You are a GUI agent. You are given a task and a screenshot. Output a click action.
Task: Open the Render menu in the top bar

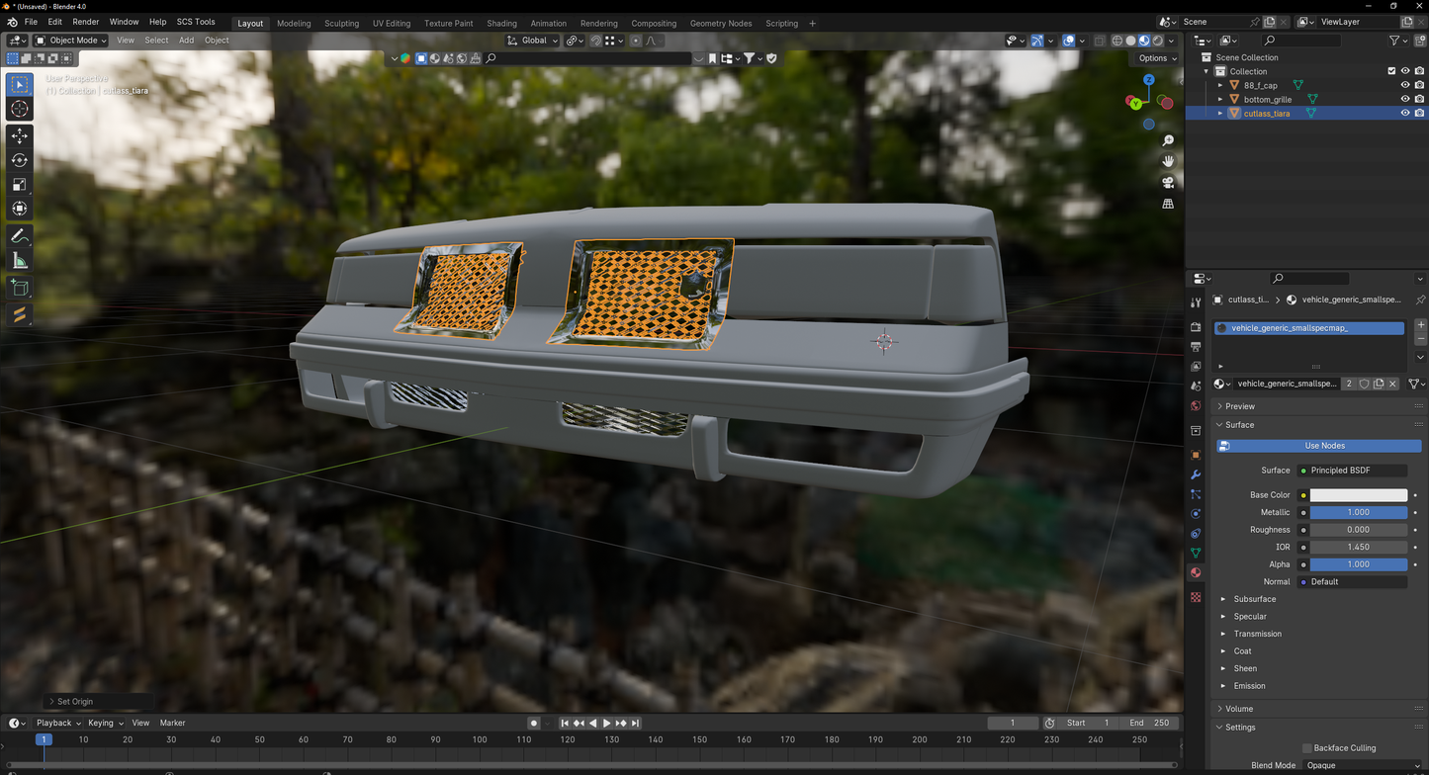pos(85,21)
